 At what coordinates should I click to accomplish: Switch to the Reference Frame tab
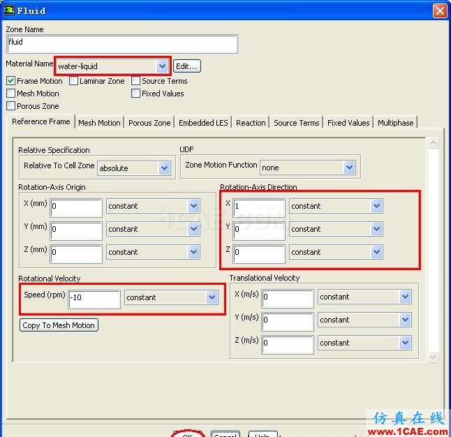pyautogui.click(x=41, y=121)
